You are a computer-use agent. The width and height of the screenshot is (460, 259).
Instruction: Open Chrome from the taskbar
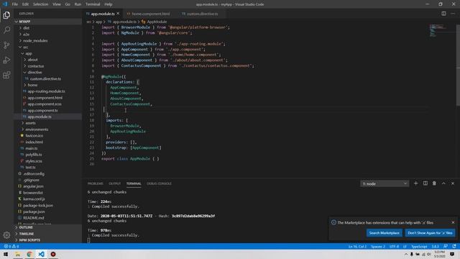pyautogui.click(x=29, y=254)
